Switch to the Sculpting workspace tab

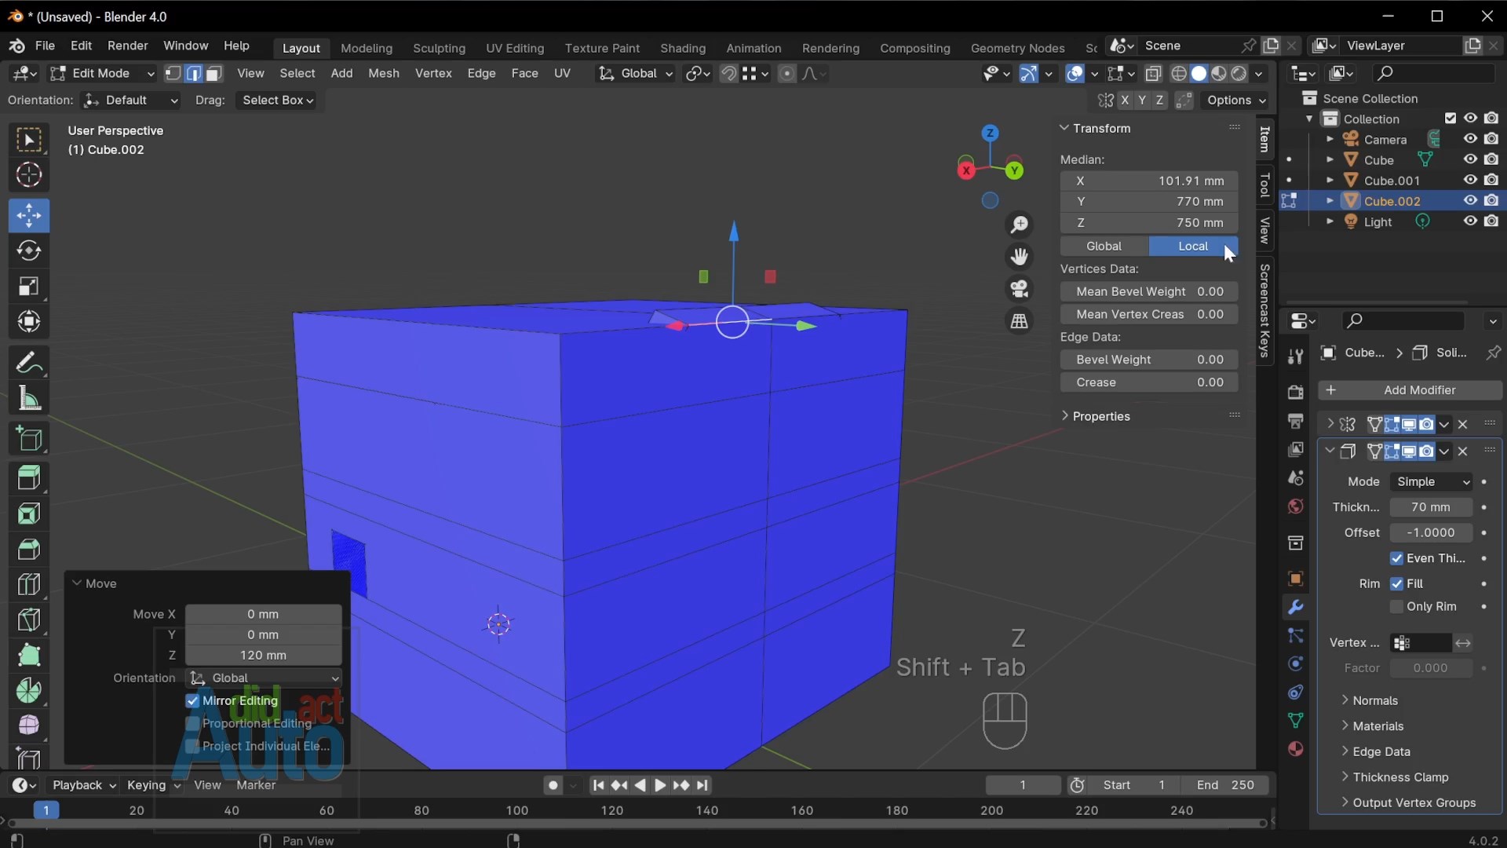point(439,48)
